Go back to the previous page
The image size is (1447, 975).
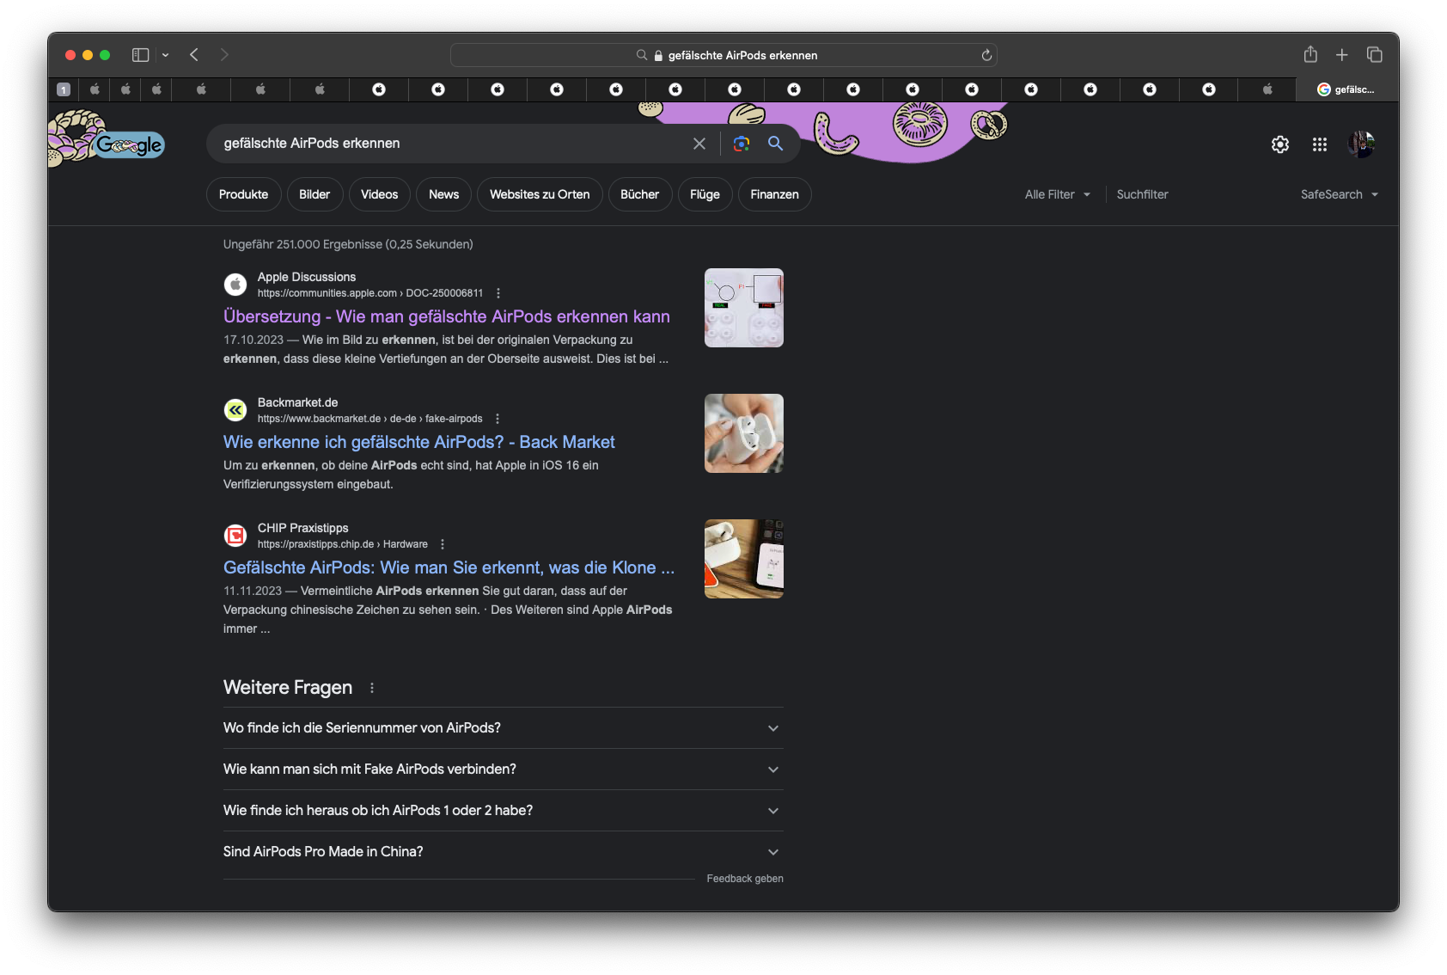194,55
